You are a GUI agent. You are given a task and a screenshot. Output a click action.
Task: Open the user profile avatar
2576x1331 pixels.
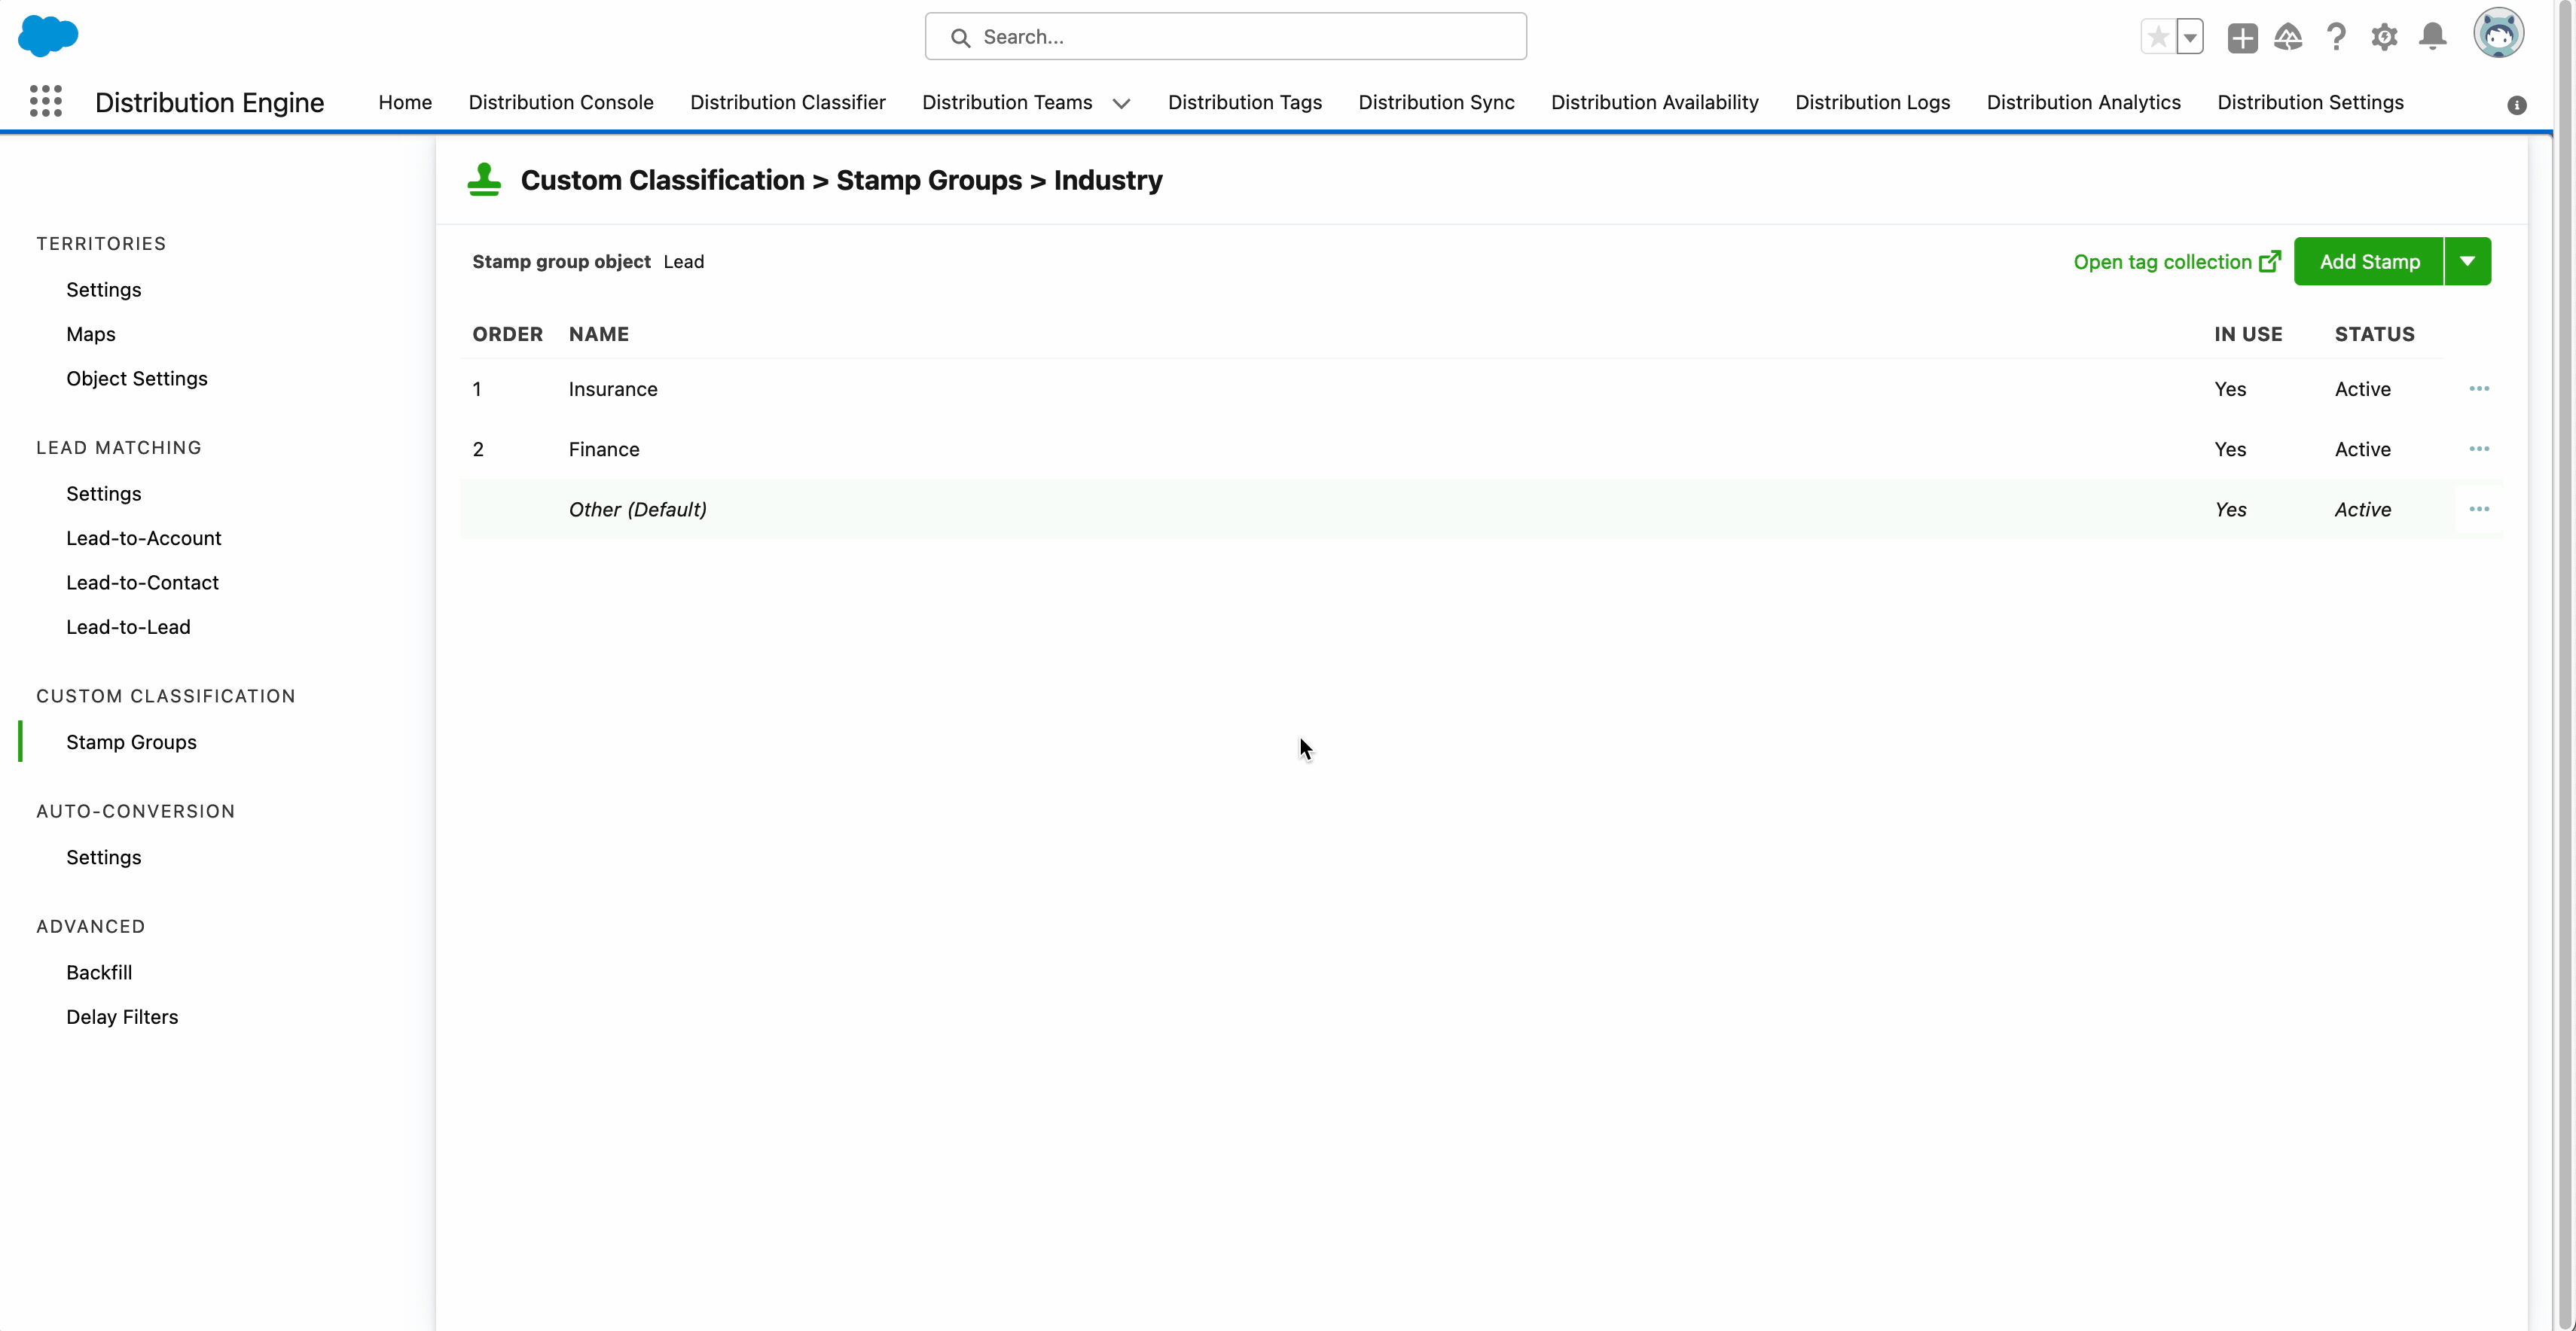click(x=2498, y=34)
